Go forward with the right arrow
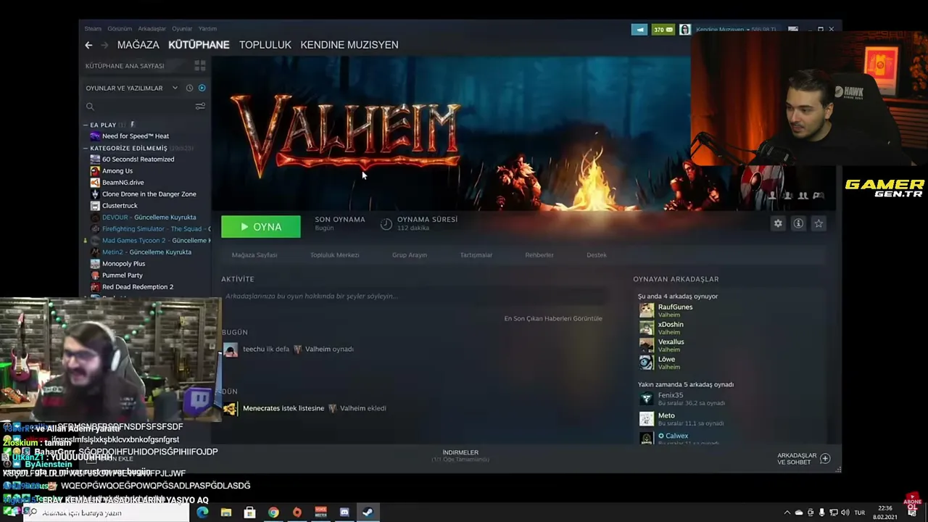 pyautogui.click(x=104, y=45)
